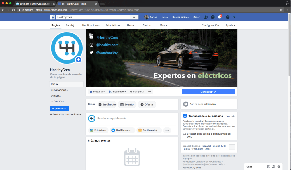This screenshot has width=291, height=170.
Task: Click the new message compose icon in chat
Action: point(269,167)
